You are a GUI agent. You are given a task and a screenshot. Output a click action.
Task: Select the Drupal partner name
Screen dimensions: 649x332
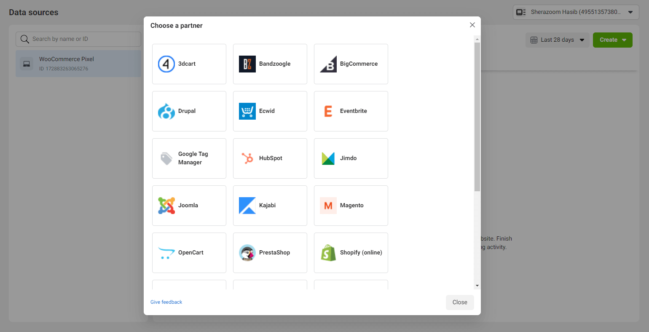(x=187, y=111)
